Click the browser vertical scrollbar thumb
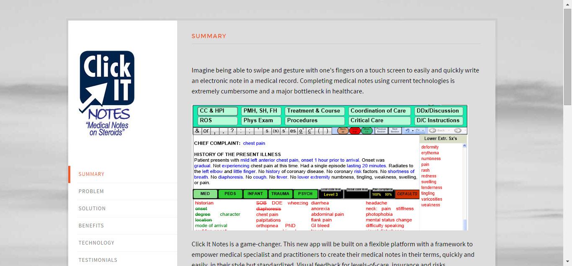Screen dimensions: 572x266 pos(568,57)
